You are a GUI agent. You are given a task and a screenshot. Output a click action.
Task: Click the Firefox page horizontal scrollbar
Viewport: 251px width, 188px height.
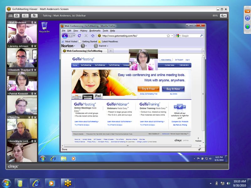tap(128, 146)
